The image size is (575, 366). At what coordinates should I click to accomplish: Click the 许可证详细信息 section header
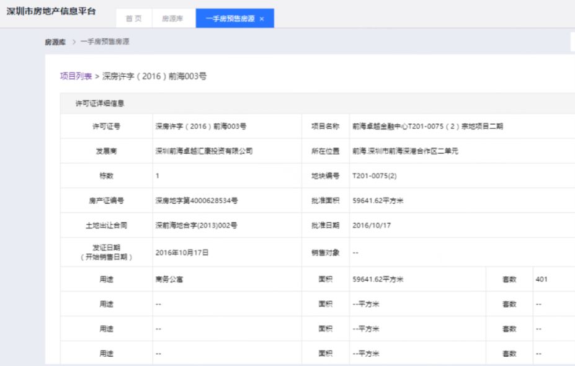(x=100, y=103)
